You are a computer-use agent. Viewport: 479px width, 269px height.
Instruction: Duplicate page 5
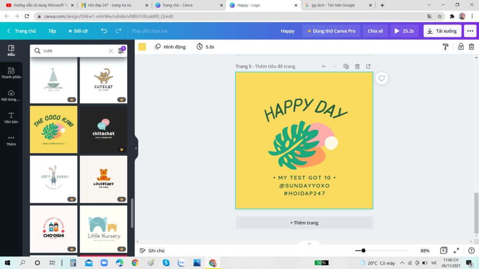346,66
